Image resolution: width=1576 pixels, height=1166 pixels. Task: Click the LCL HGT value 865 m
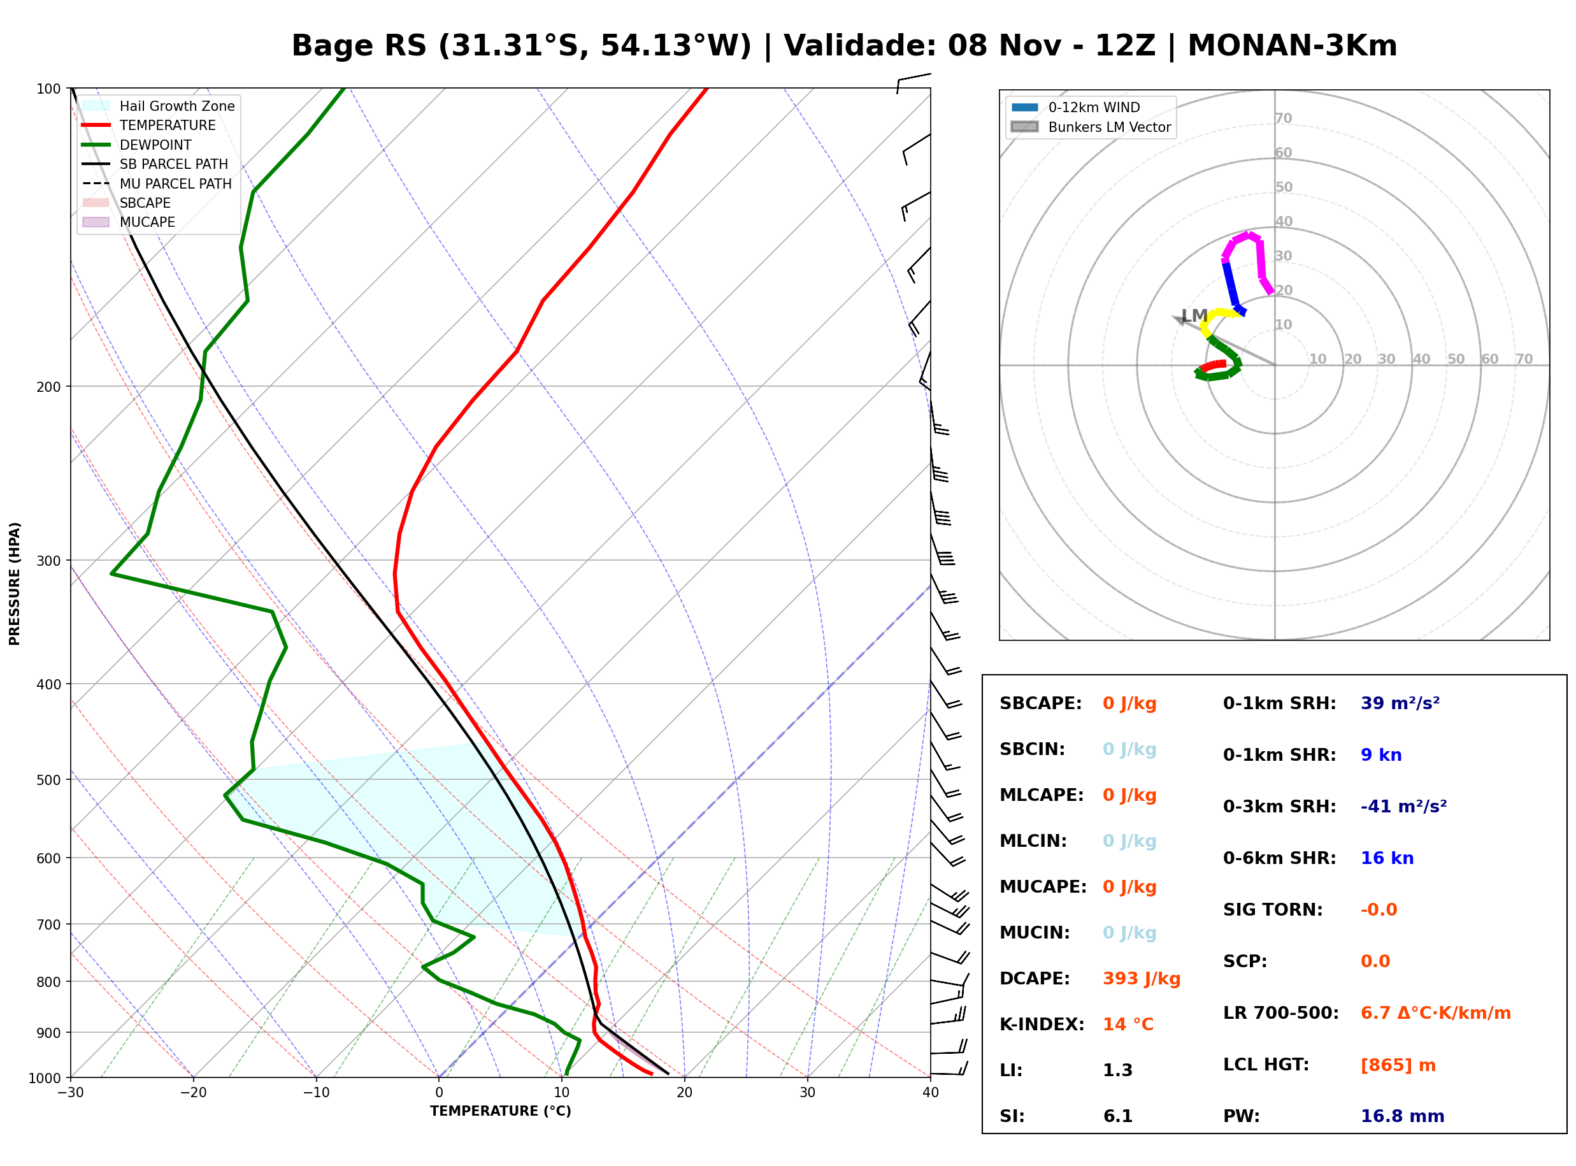click(x=1398, y=1065)
